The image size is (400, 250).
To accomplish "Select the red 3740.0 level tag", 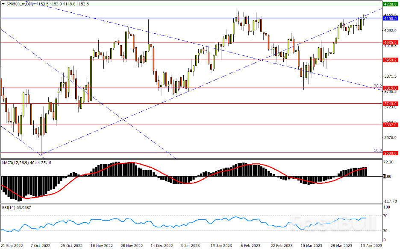I will click(x=391, y=104).
